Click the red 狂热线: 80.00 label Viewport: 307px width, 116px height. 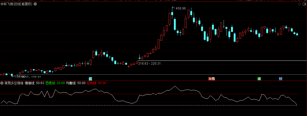tap(96, 83)
